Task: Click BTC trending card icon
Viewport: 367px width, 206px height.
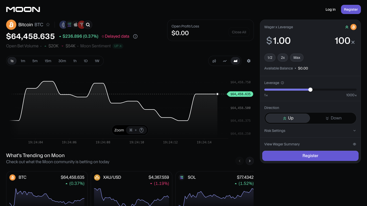Action: tap(12, 177)
